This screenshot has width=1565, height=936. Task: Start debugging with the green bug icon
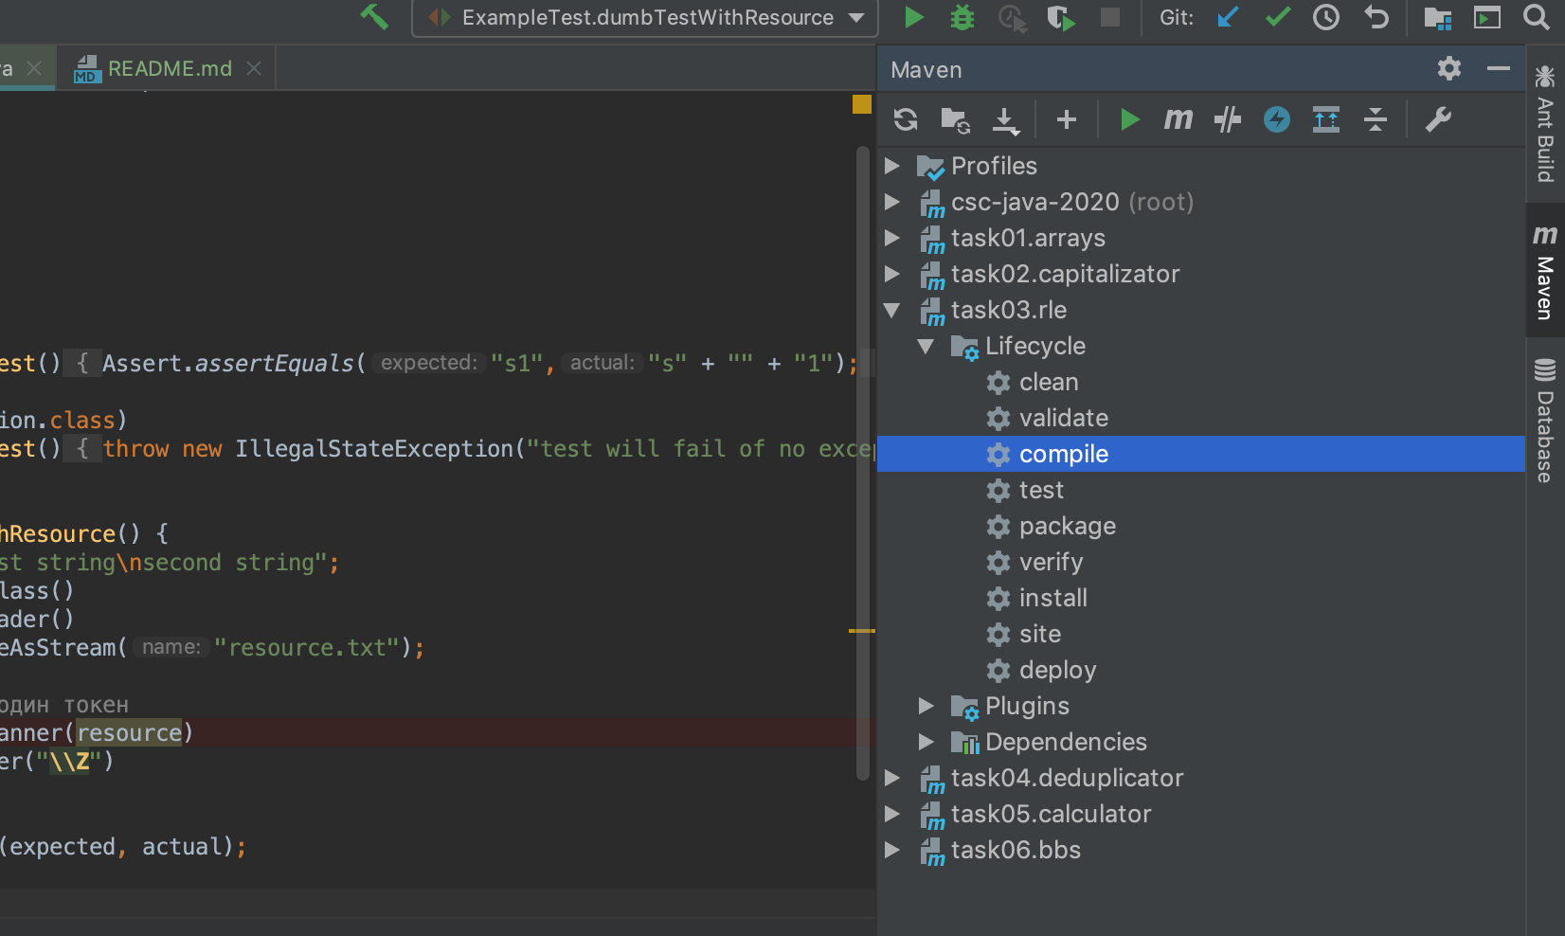click(962, 17)
